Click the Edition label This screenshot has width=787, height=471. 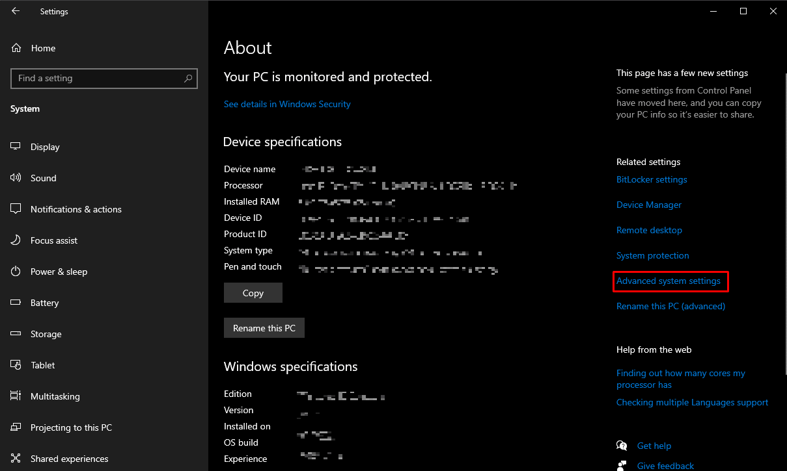(x=238, y=394)
